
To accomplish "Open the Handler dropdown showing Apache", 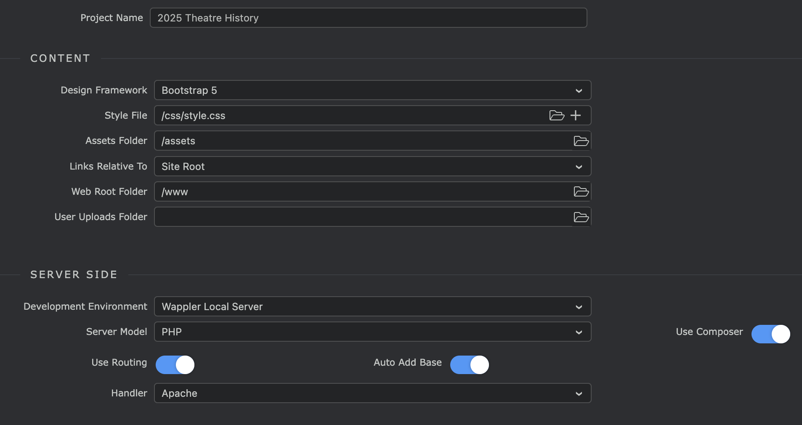I will click(x=372, y=393).
